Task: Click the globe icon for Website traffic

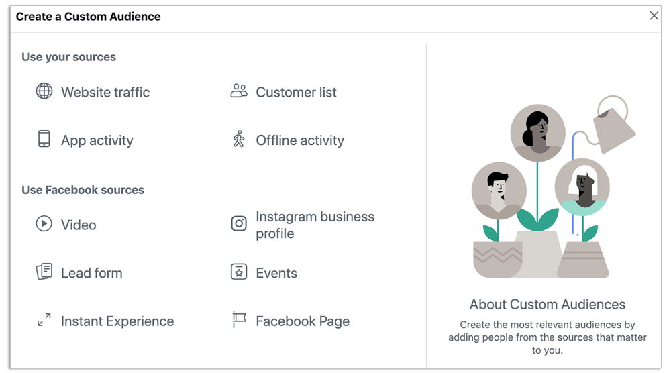Action: 44,91
